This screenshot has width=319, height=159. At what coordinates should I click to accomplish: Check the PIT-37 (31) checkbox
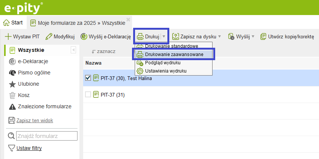click(x=88, y=95)
